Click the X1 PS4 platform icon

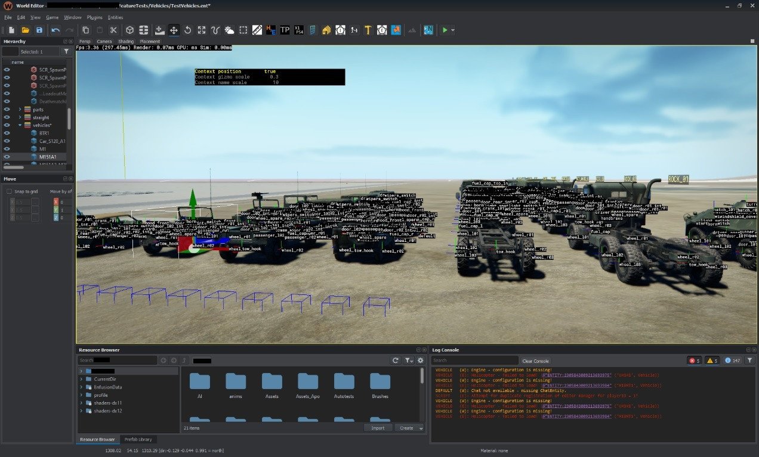click(299, 30)
